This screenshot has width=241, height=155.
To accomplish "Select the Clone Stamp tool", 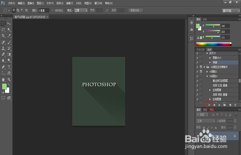I will tap(3, 48).
